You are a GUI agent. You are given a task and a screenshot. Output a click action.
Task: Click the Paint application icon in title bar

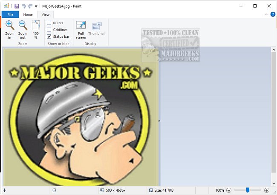pyautogui.click(x=6, y=6)
